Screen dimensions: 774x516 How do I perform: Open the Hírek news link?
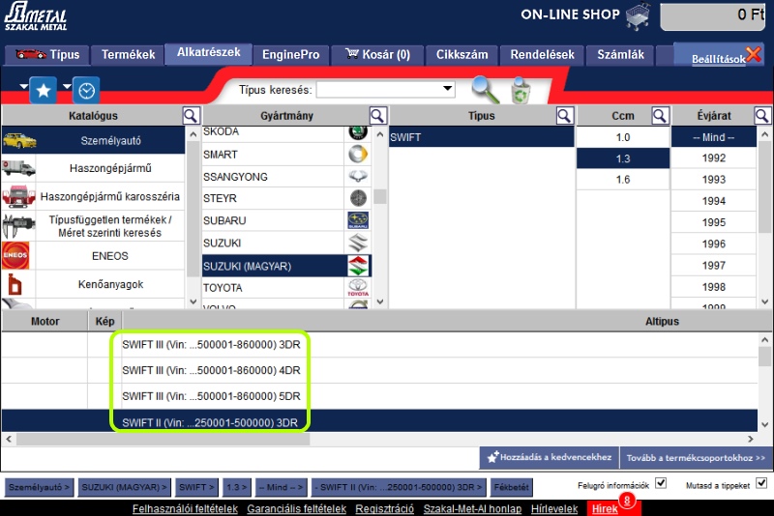605,508
